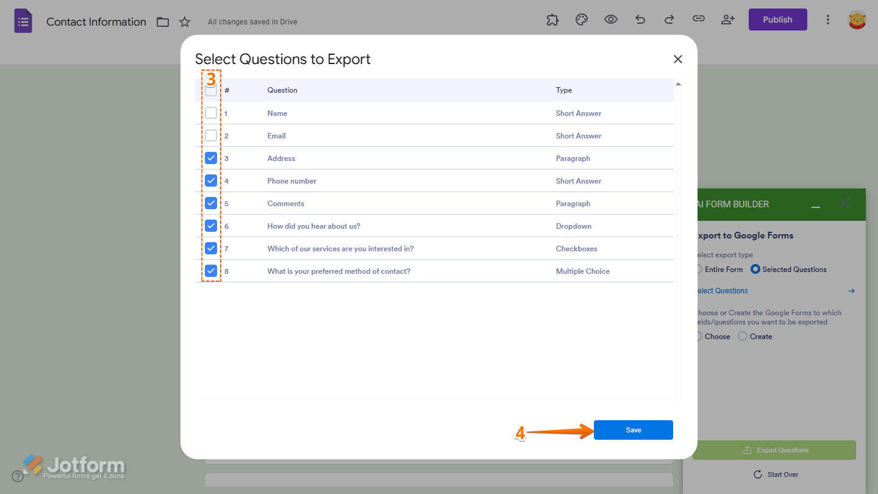The width and height of the screenshot is (878, 494).
Task: Select the Entire Form radio button
Action: 700,269
